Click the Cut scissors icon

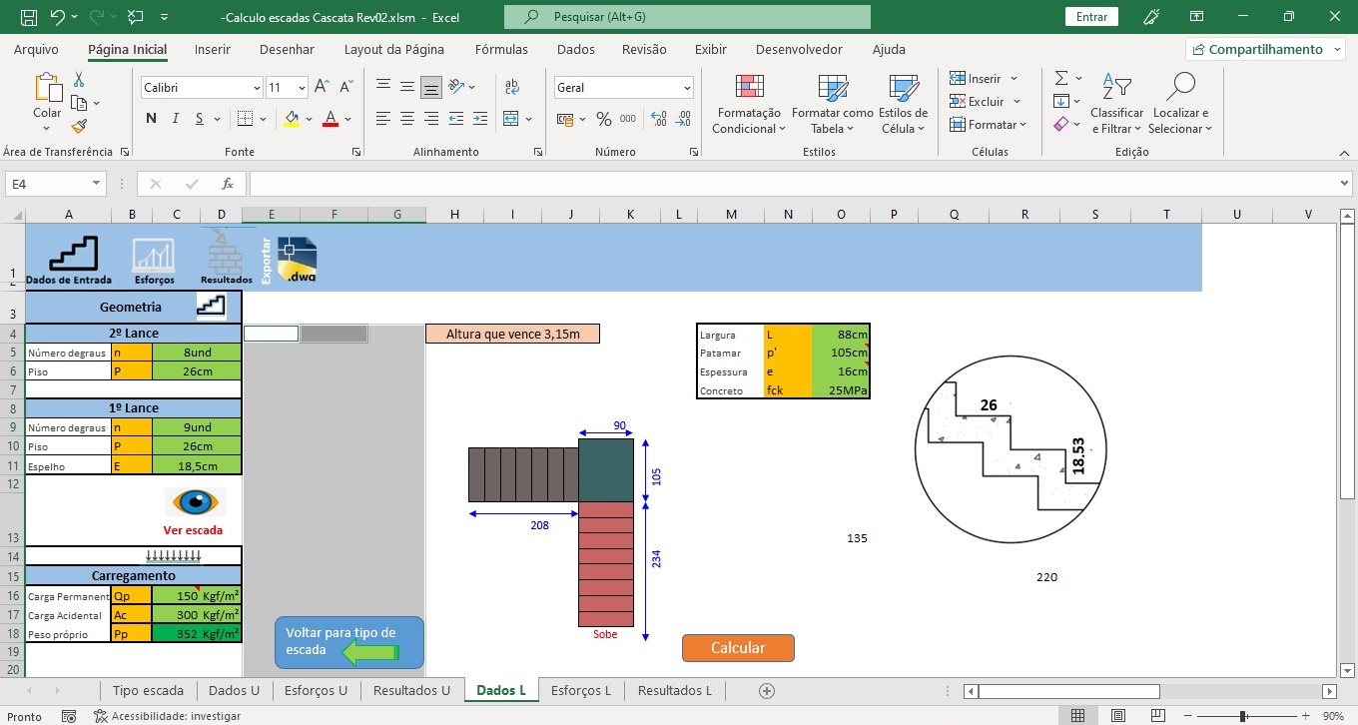pos(79,80)
